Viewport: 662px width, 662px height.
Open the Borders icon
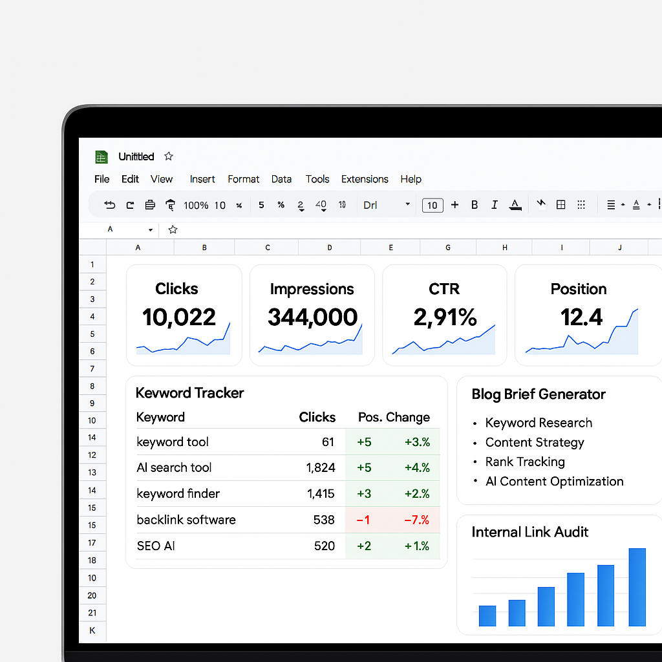(561, 205)
